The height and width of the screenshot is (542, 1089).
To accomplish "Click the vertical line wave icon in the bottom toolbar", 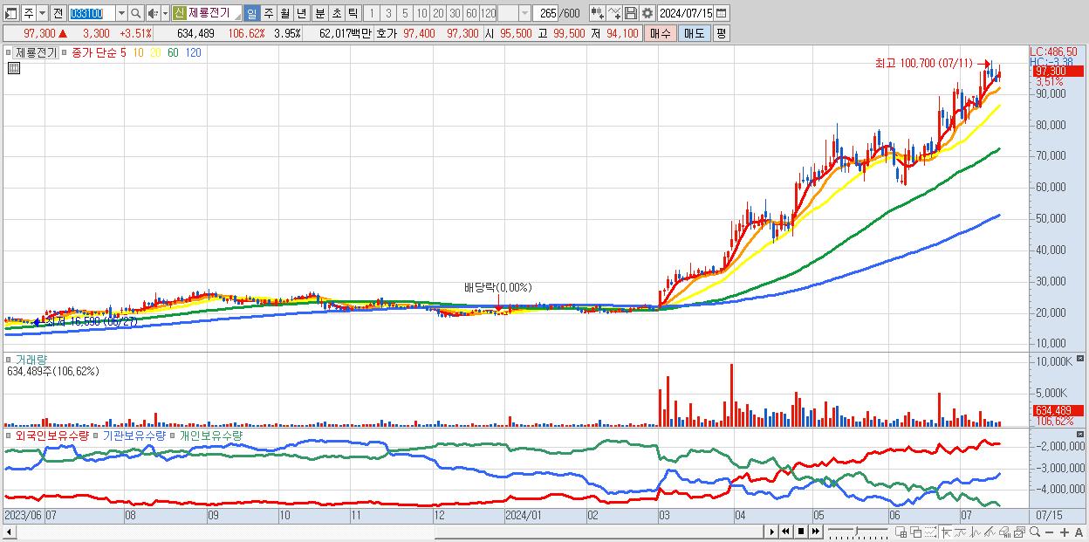I will 975,532.
